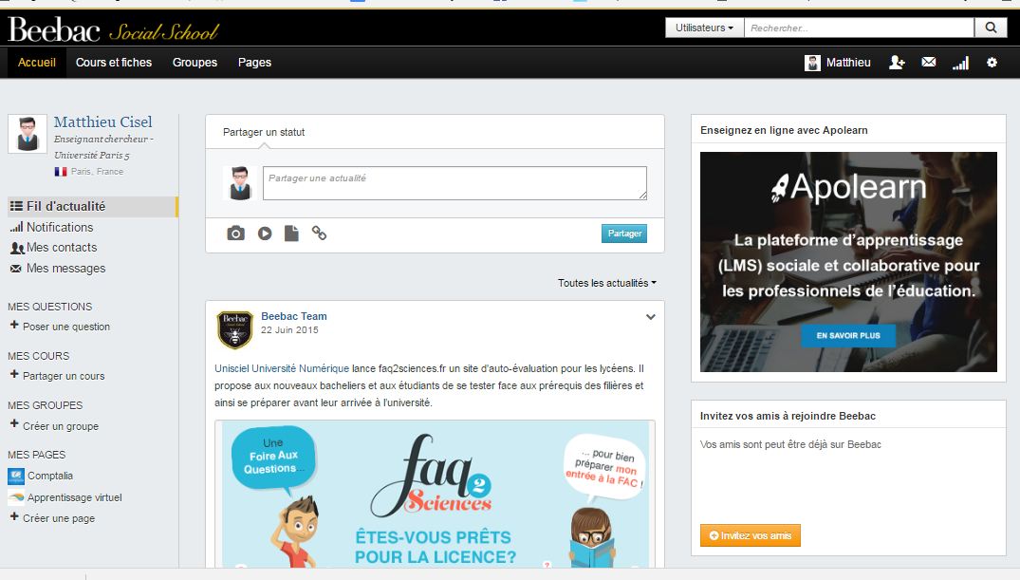The width and height of the screenshot is (1020, 580).
Task: Open the Cours et fiches menu
Action: tap(114, 63)
